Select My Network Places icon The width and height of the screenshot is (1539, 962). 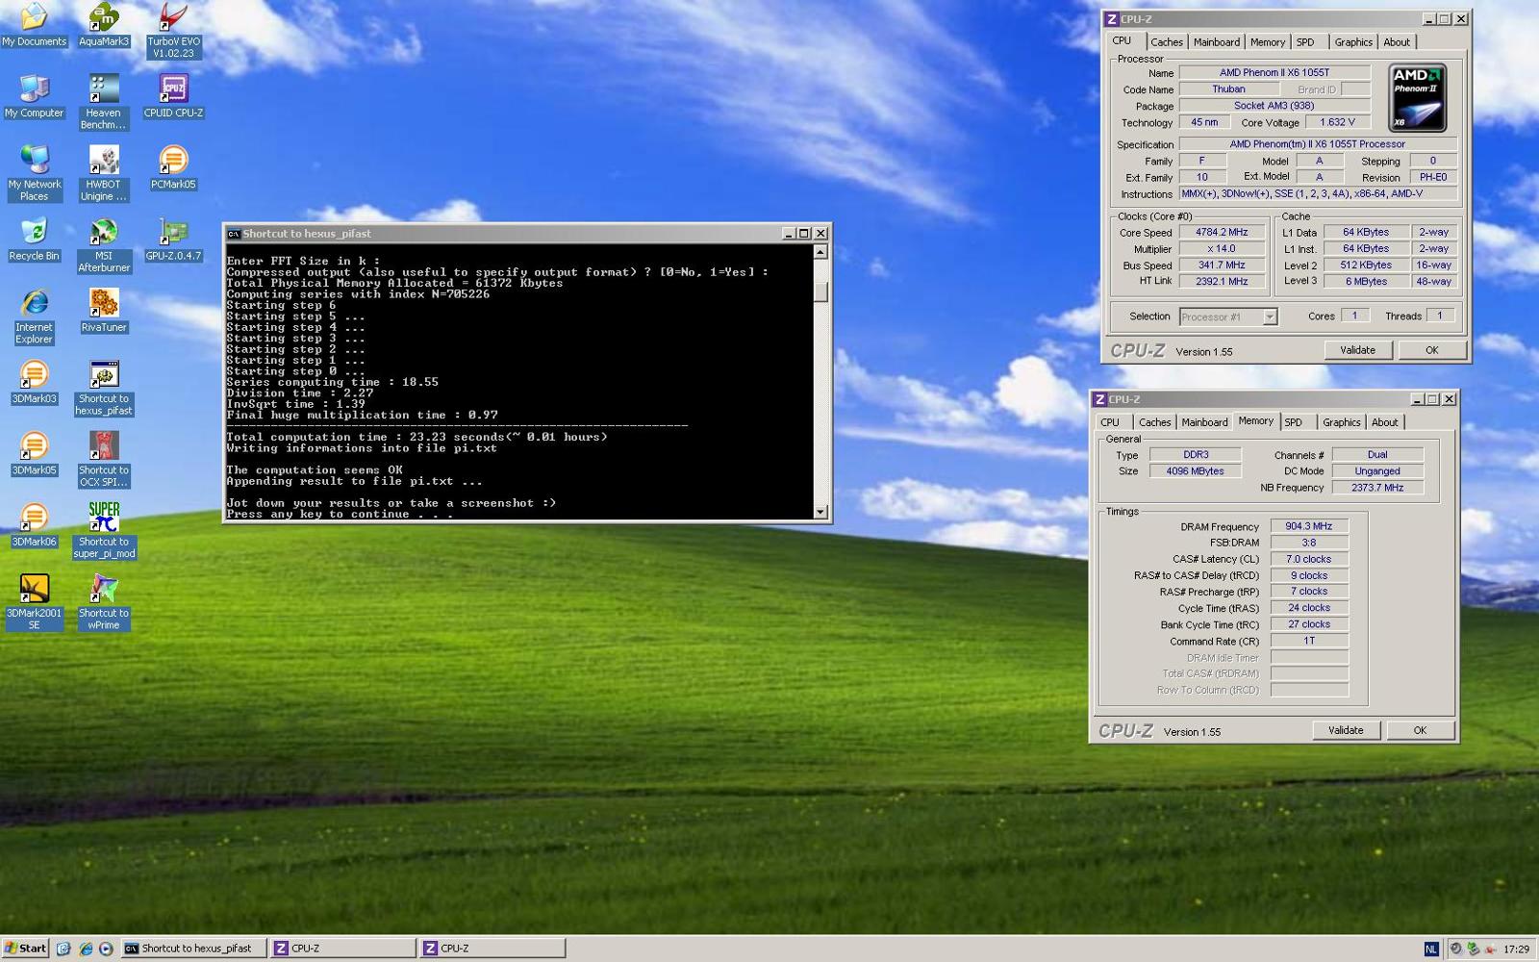pyautogui.click(x=34, y=173)
